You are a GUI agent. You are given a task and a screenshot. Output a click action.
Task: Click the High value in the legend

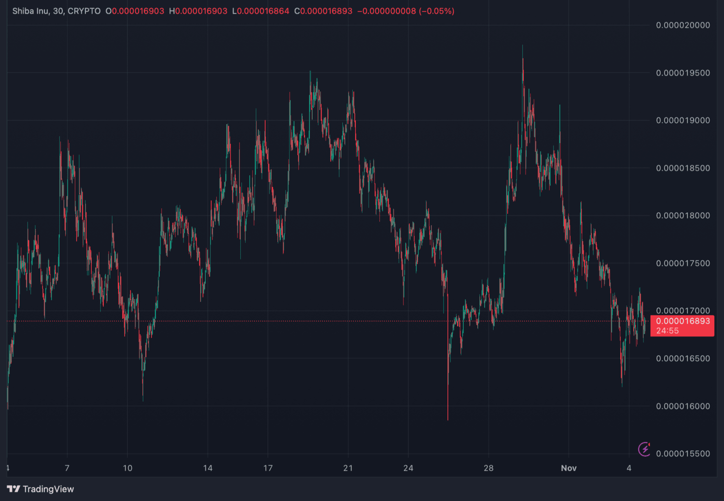pyautogui.click(x=201, y=11)
